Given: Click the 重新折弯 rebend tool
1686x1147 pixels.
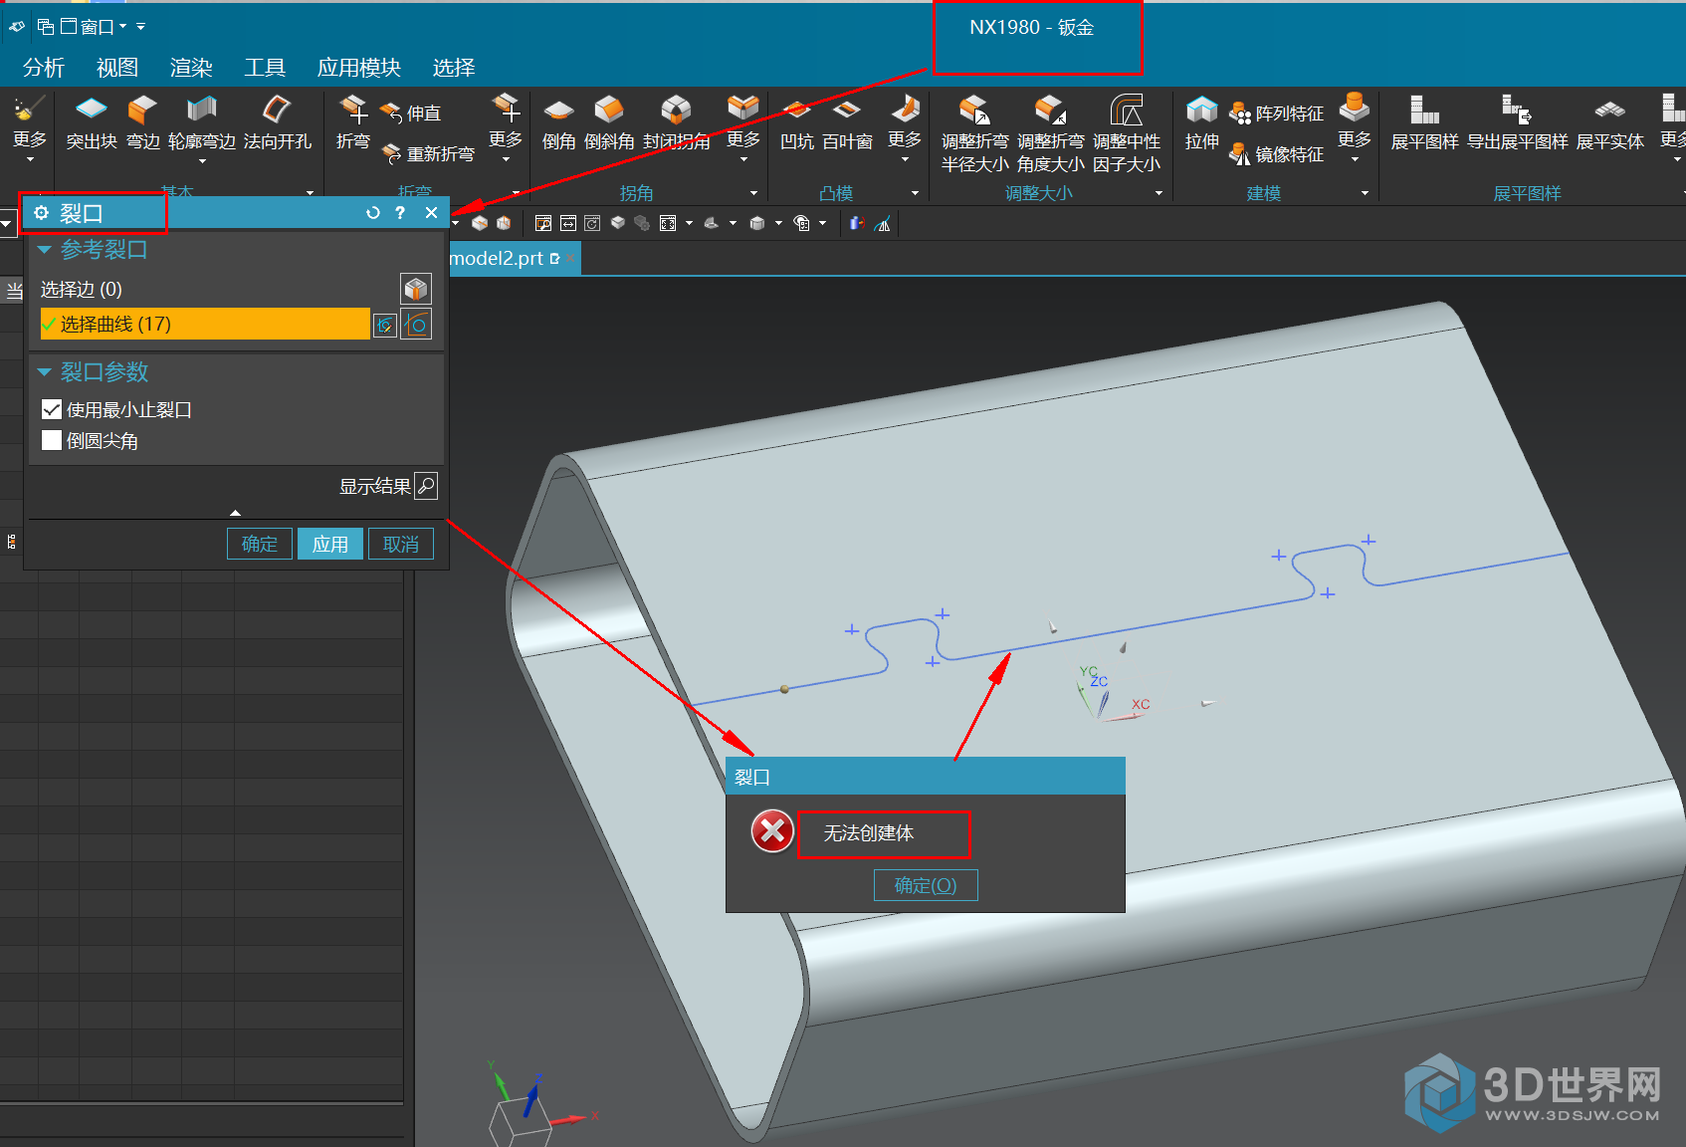Looking at the screenshot, I should coord(429,154).
